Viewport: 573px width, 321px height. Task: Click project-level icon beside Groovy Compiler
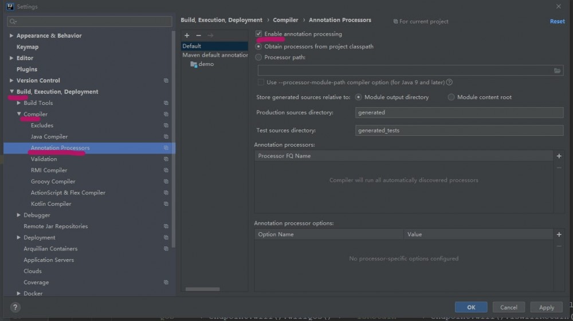pos(166,181)
